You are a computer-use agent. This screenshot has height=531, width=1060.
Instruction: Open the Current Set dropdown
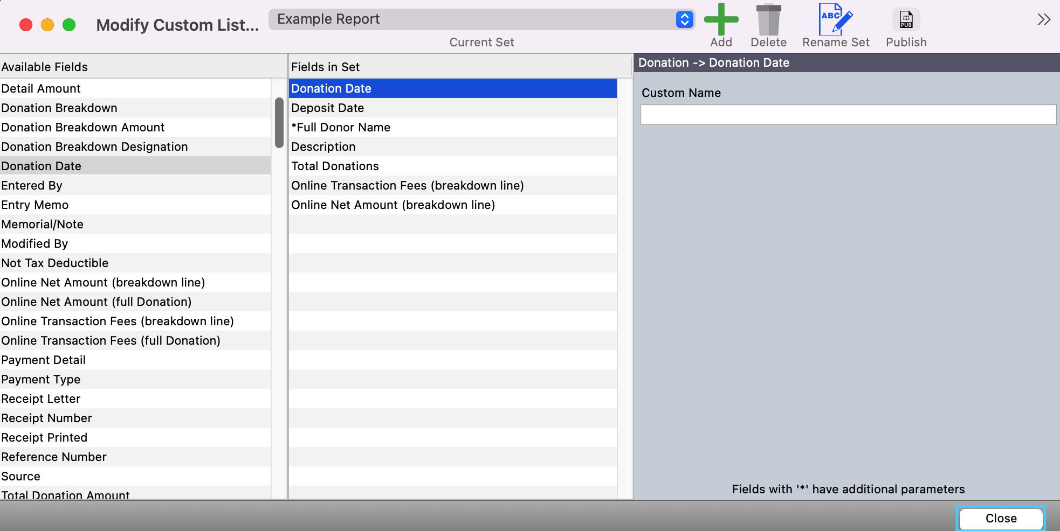tap(684, 19)
